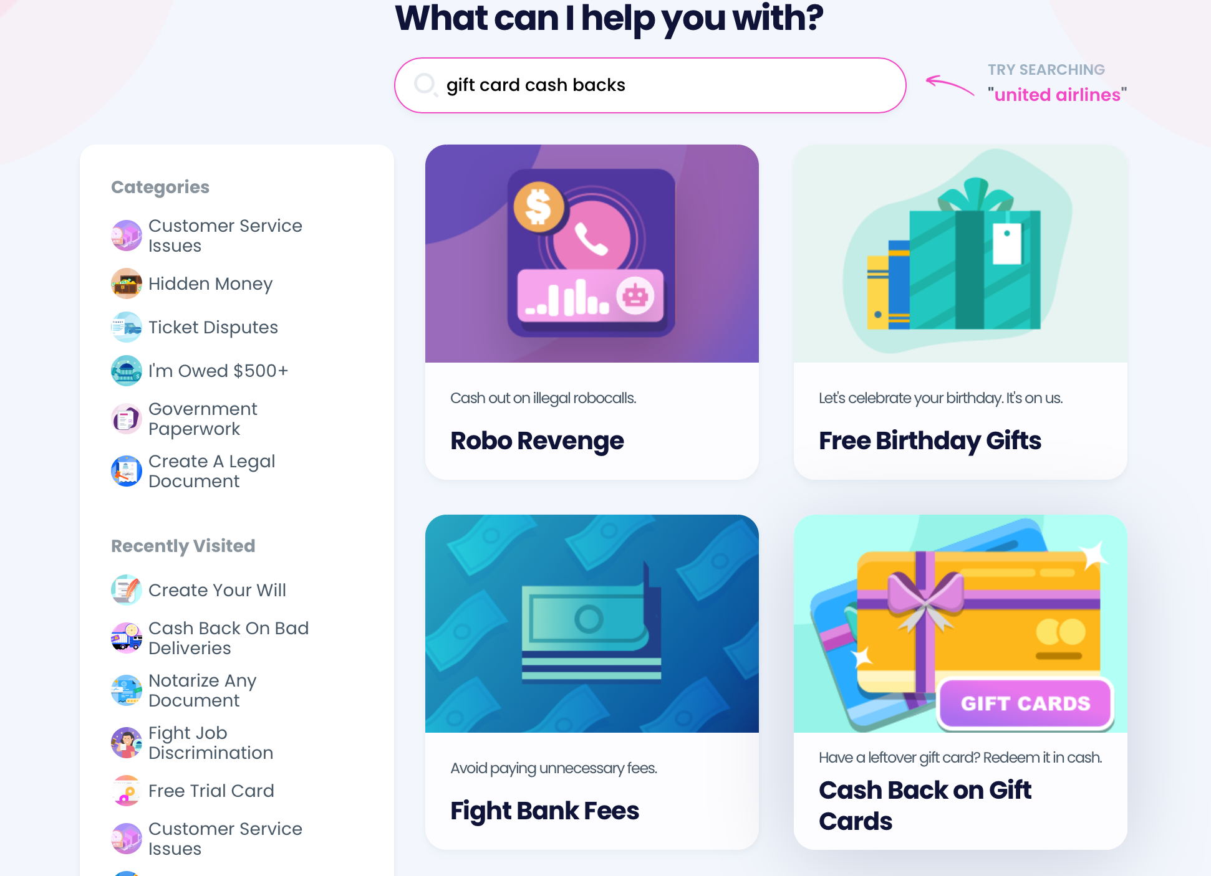1211x876 pixels.
Task: Open the Fight Job Discrimination recently visited item
Action: coord(210,743)
